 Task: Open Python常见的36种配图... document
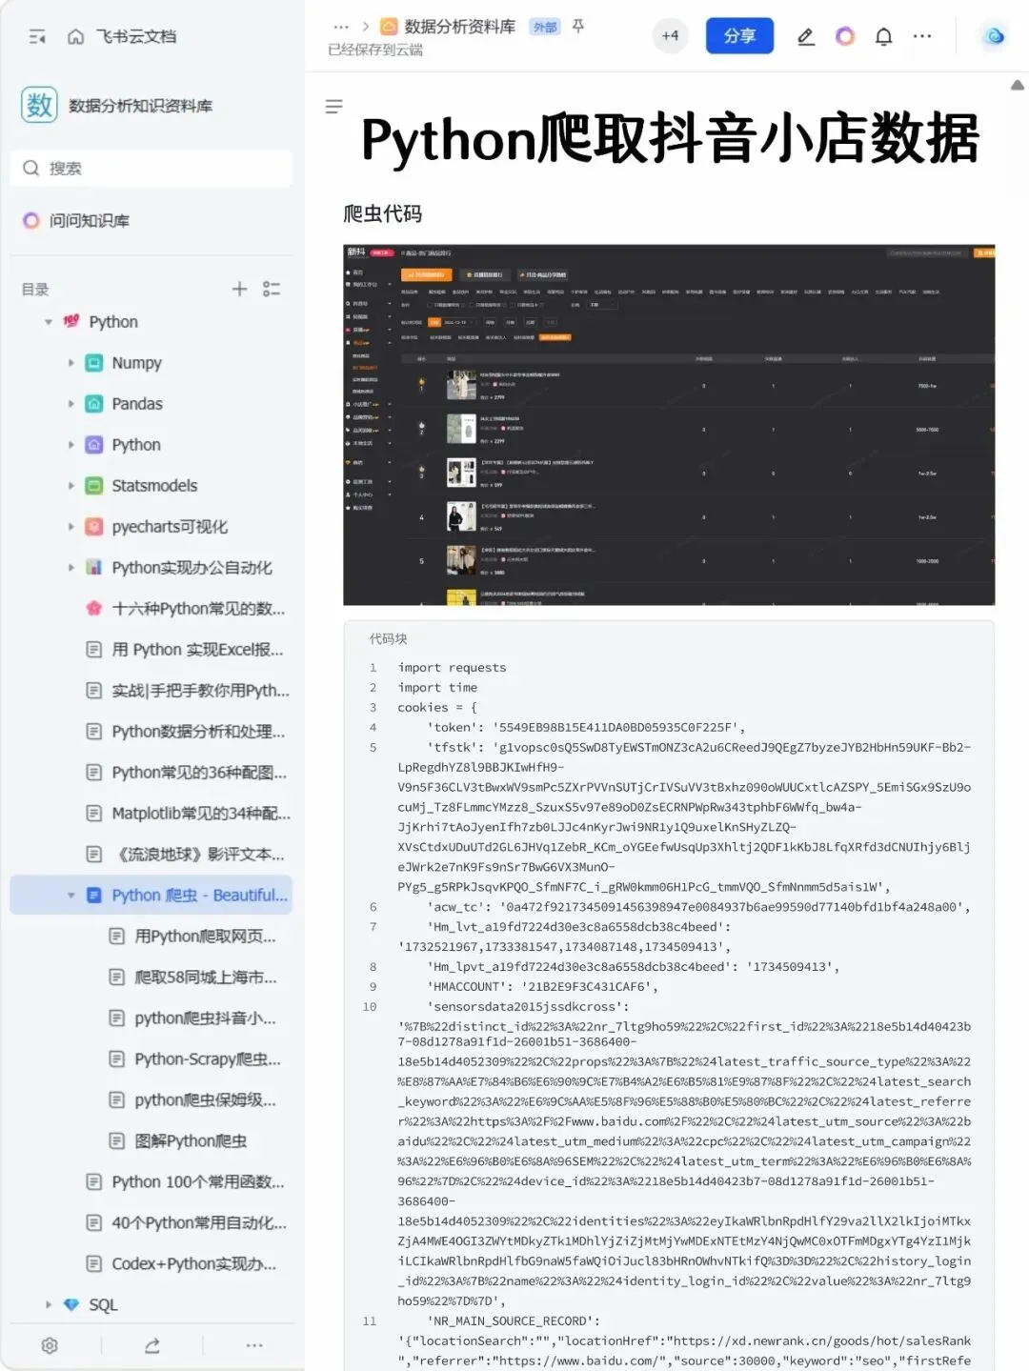click(x=199, y=773)
